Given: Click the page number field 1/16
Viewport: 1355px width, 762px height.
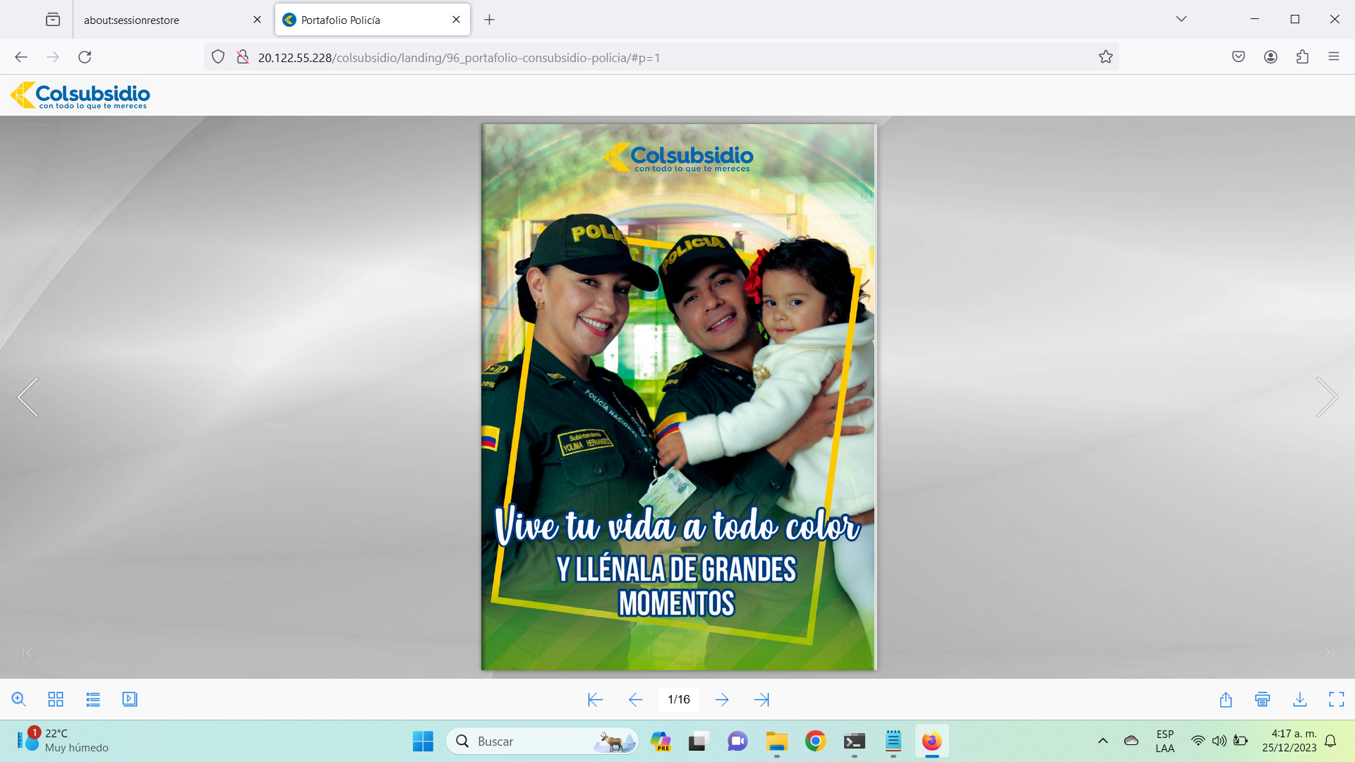Looking at the screenshot, I should pyautogui.click(x=679, y=699).
